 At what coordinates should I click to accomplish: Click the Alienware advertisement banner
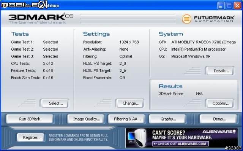[x=181, y=138]
